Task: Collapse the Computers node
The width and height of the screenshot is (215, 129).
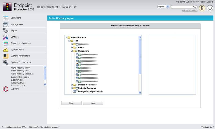Action: click(72, 51)
